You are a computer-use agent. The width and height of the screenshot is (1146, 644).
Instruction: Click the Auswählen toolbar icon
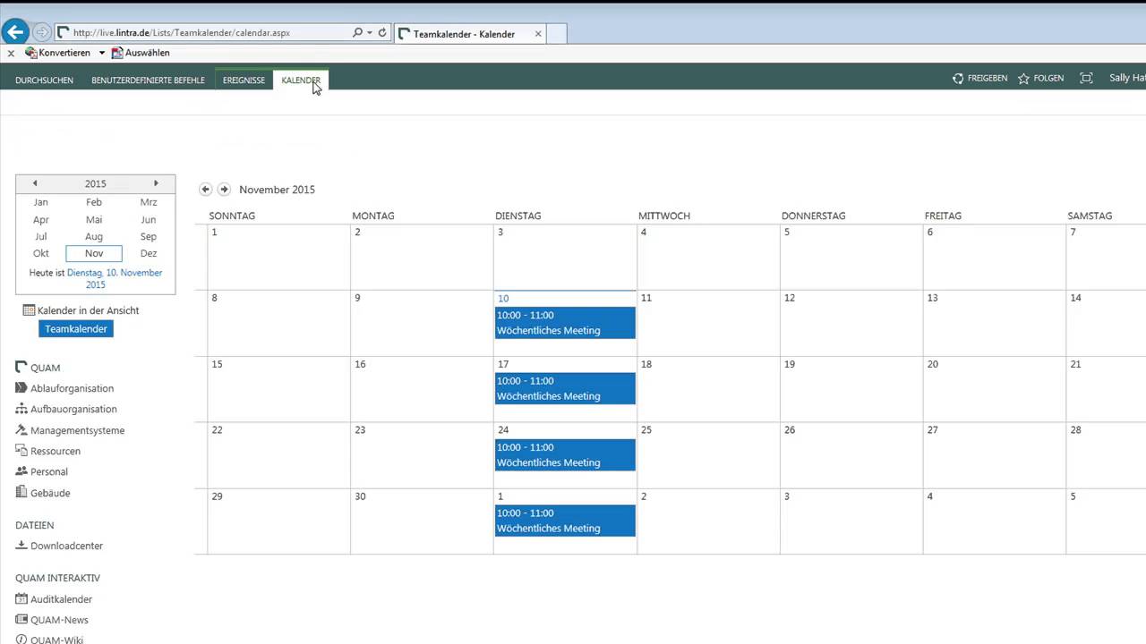117,53
